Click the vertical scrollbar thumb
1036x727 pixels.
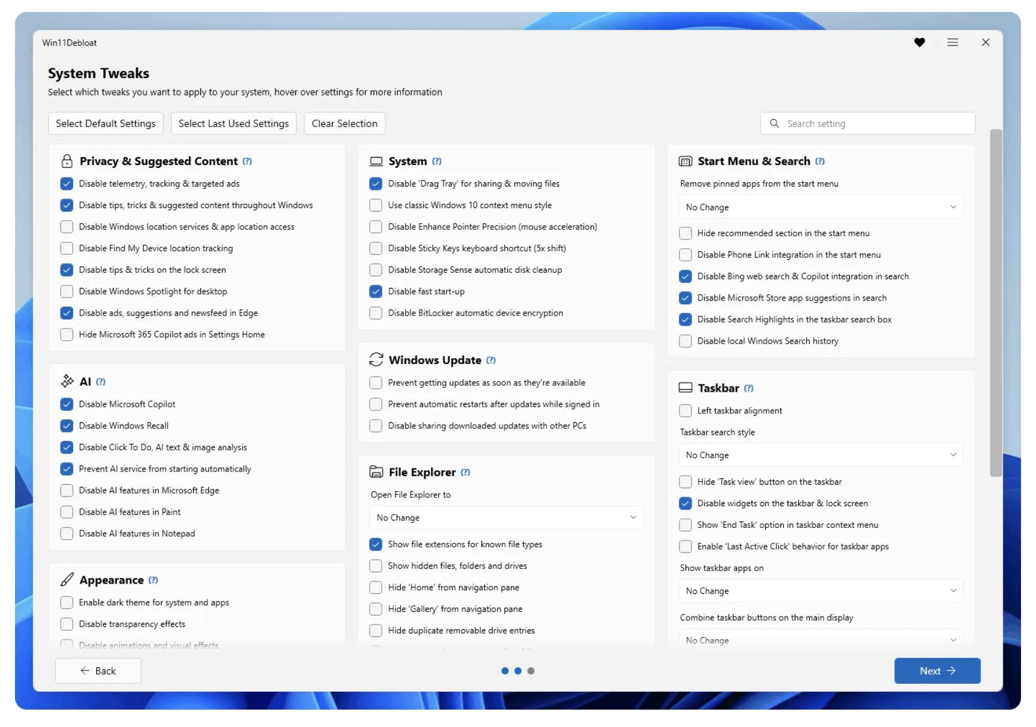click(996, 303)
